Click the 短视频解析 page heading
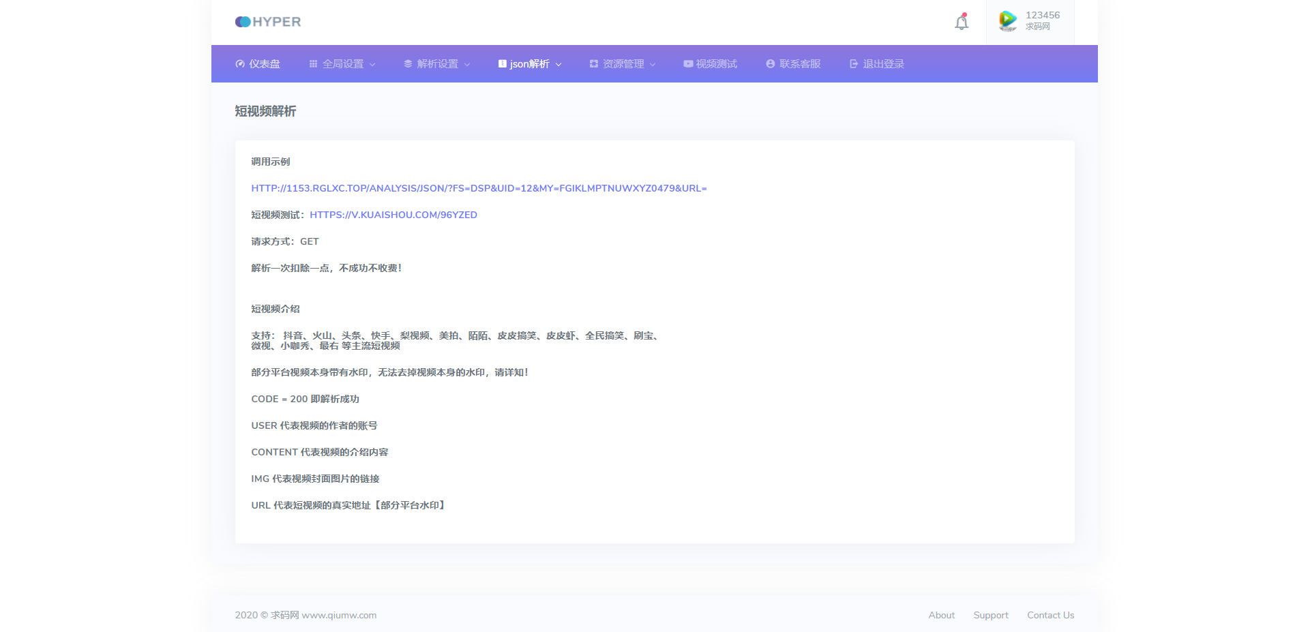Screen dimensions: 1295x632 point(265,111)
